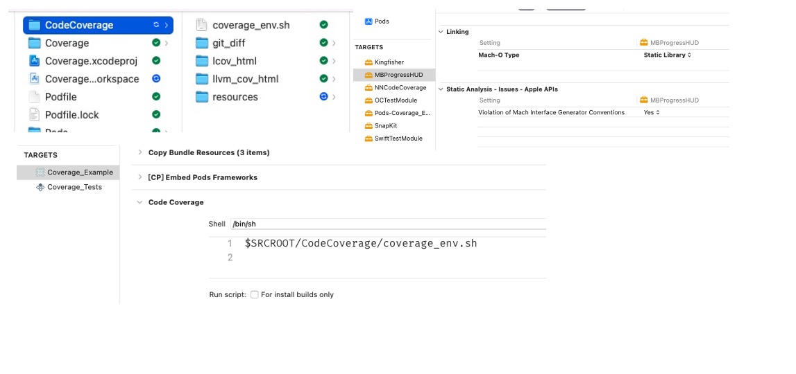Click the resources folder icon

(x=202, y=97)
